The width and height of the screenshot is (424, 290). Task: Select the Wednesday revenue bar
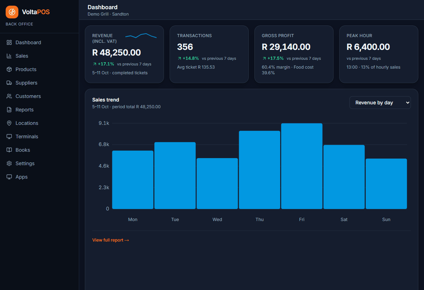coord(217,184)
